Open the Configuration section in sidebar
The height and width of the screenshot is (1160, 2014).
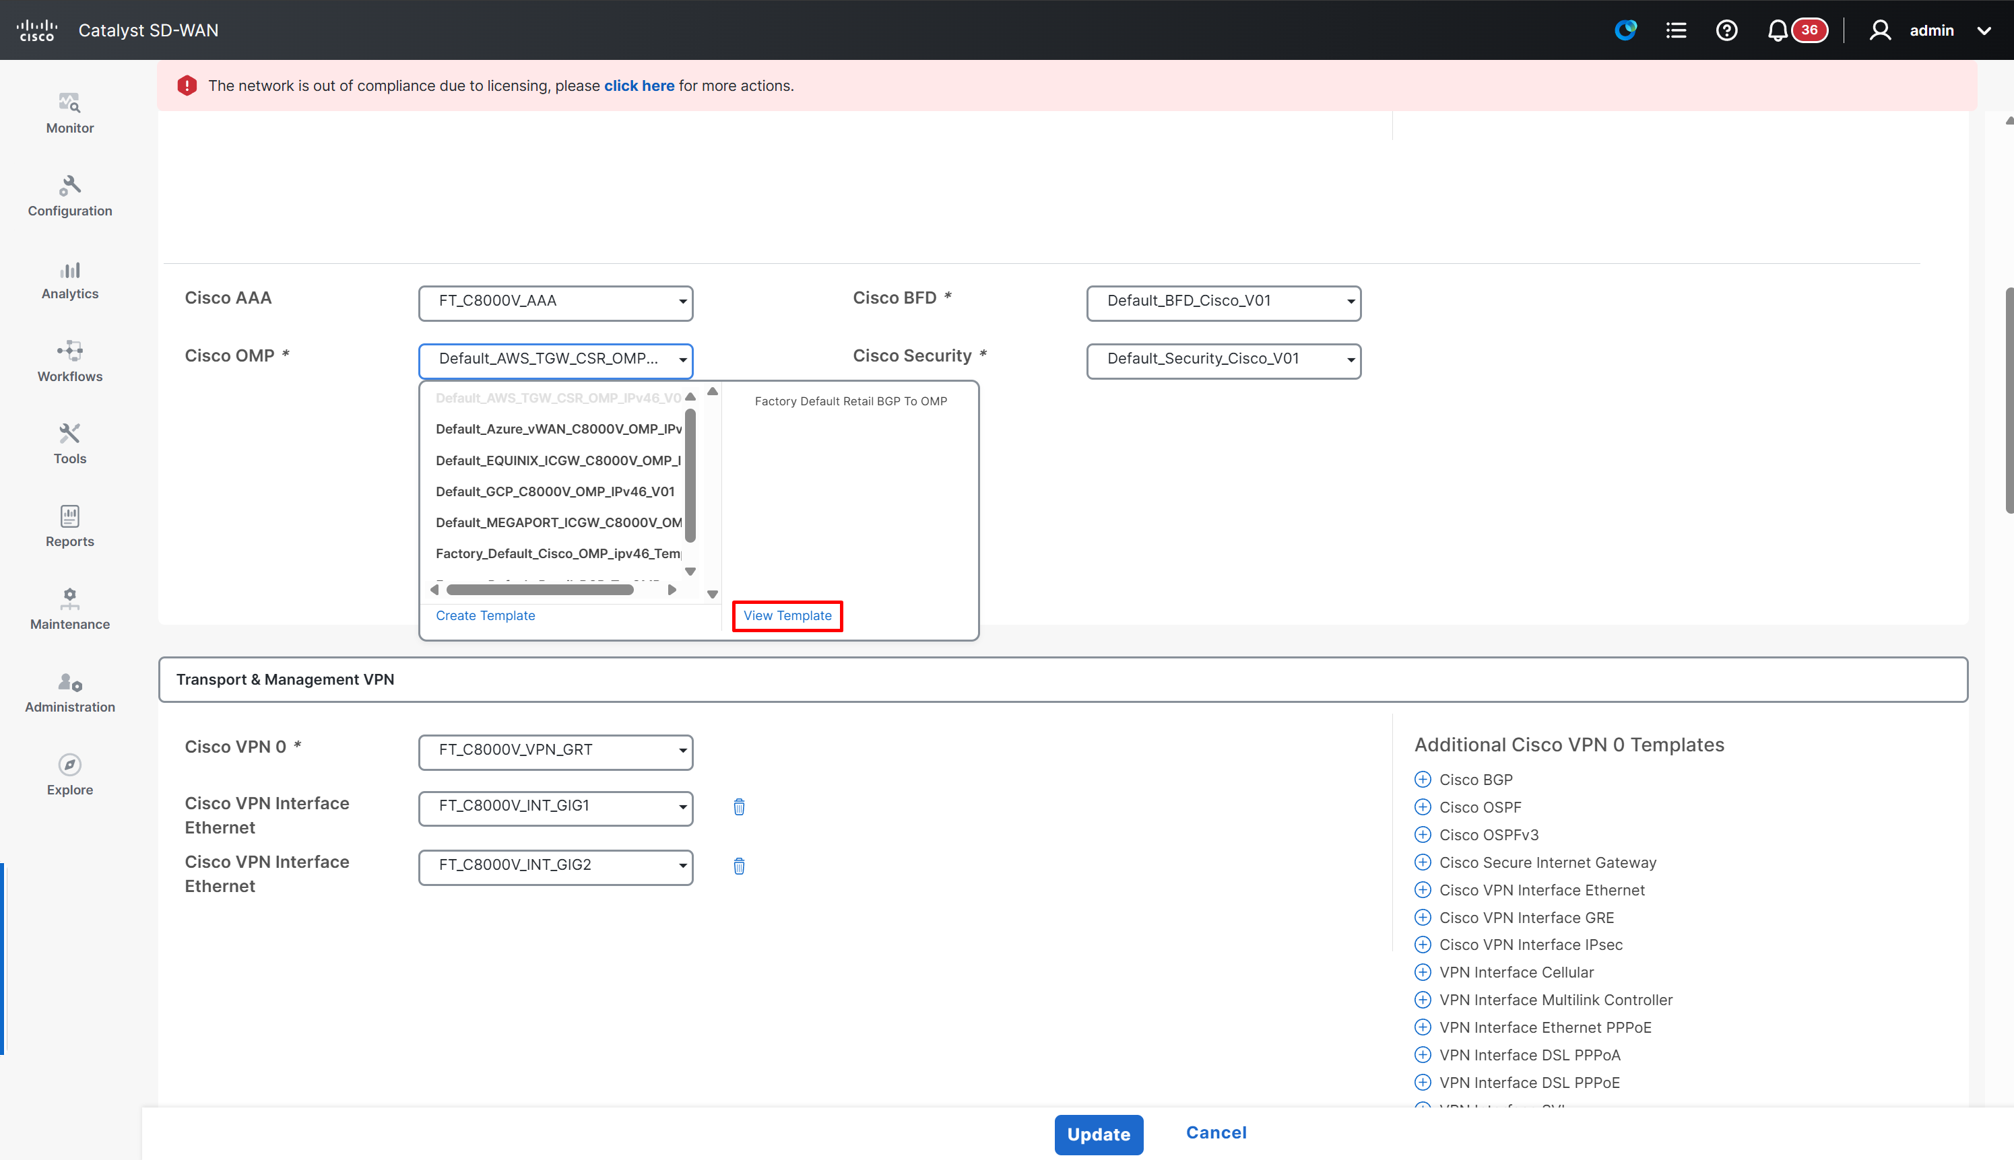point(70,197)
